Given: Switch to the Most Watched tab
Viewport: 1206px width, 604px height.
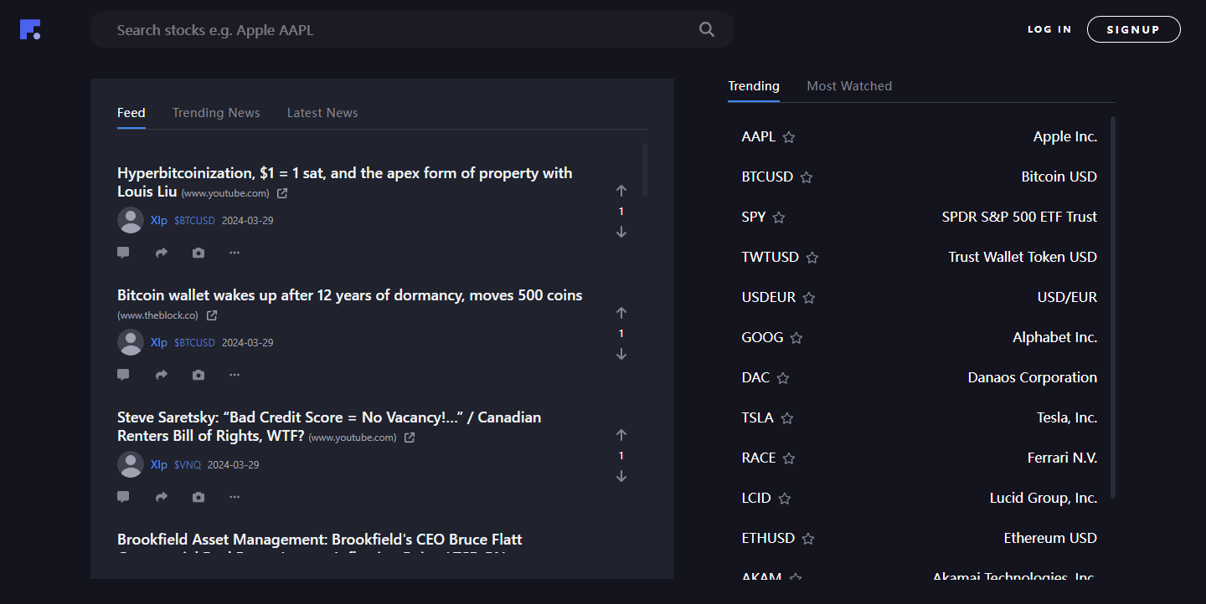Looking at the screenshot, I should point(849,86).
